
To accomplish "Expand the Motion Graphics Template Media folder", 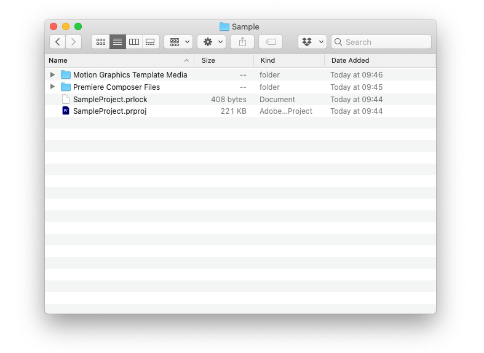I will pos(52,74).
